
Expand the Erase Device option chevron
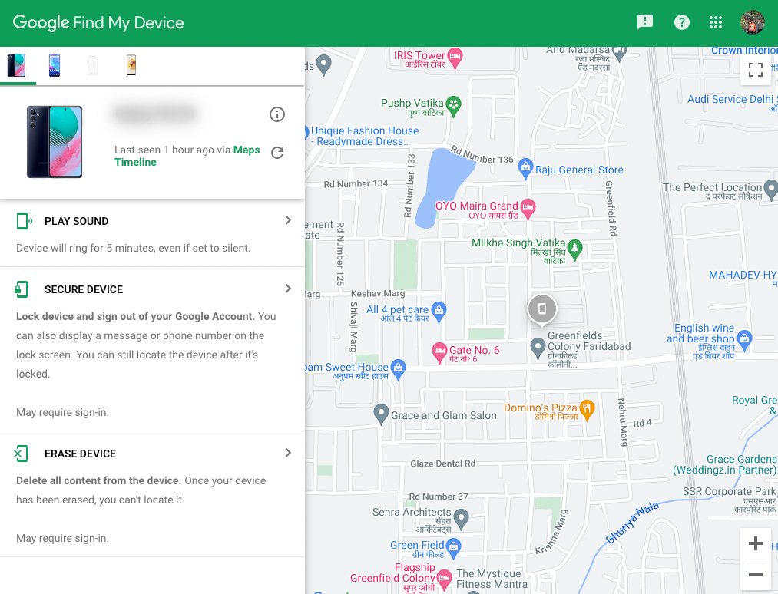click(288, 453)
